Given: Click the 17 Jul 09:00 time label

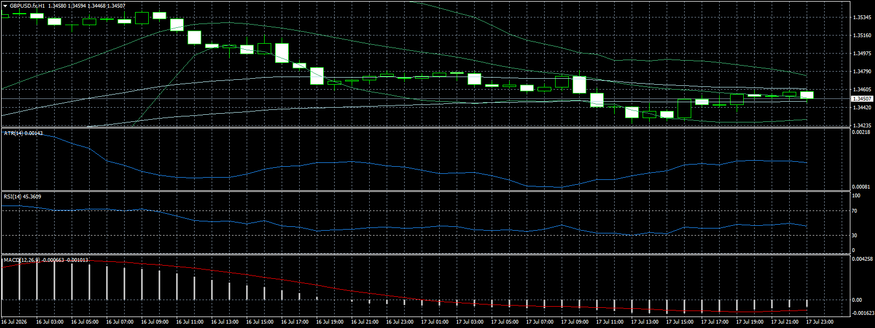Looking at the screenshot, I should click(x=575, y=322).
